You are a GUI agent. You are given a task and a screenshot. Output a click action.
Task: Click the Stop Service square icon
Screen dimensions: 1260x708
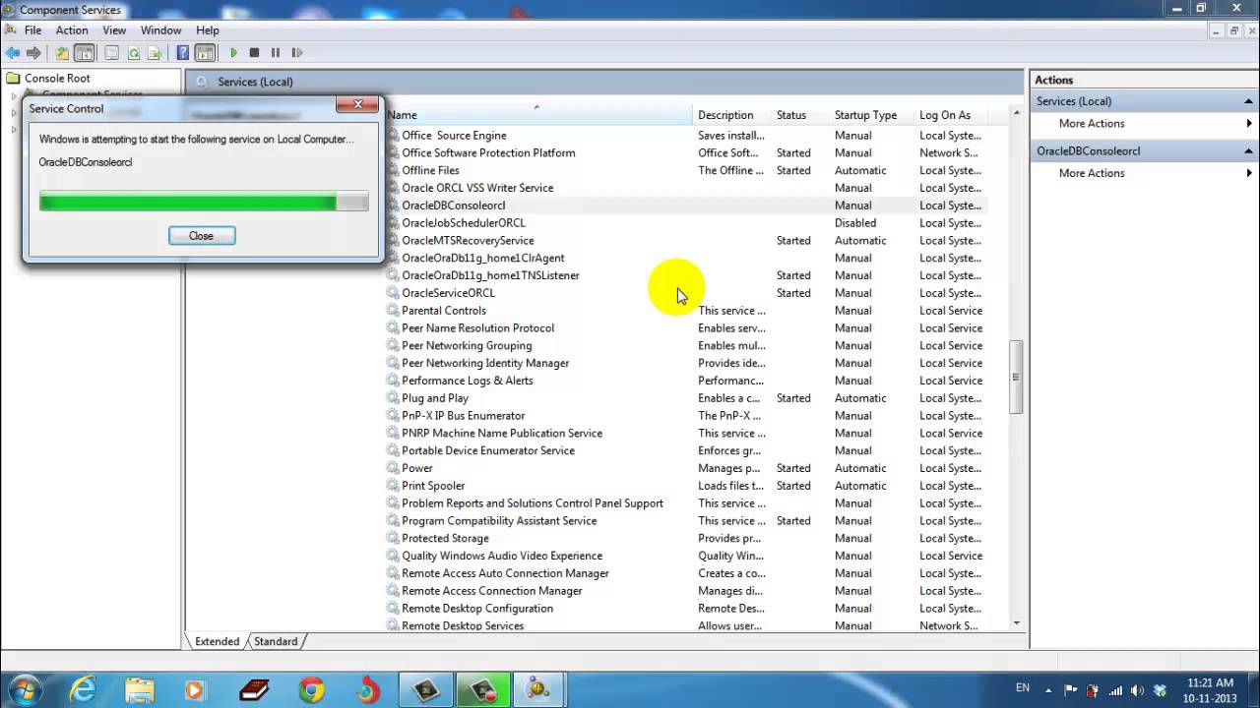pyautogui.click(x=254, y=53)
